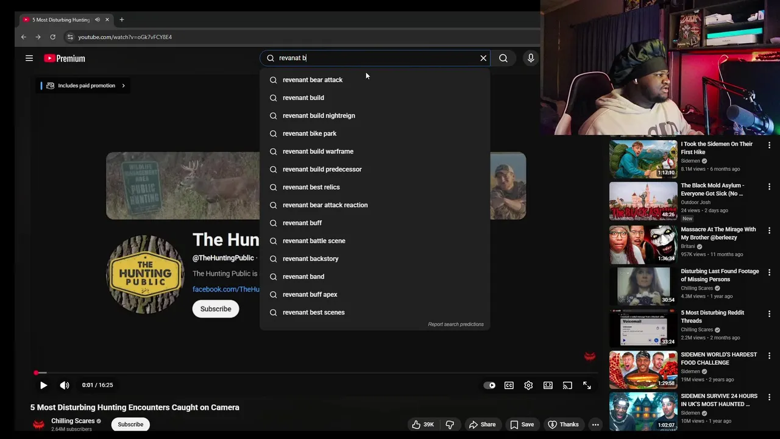This screenshot has height=439, width=780.
Task: Open the video settings gear
Action: click(528, 385)
